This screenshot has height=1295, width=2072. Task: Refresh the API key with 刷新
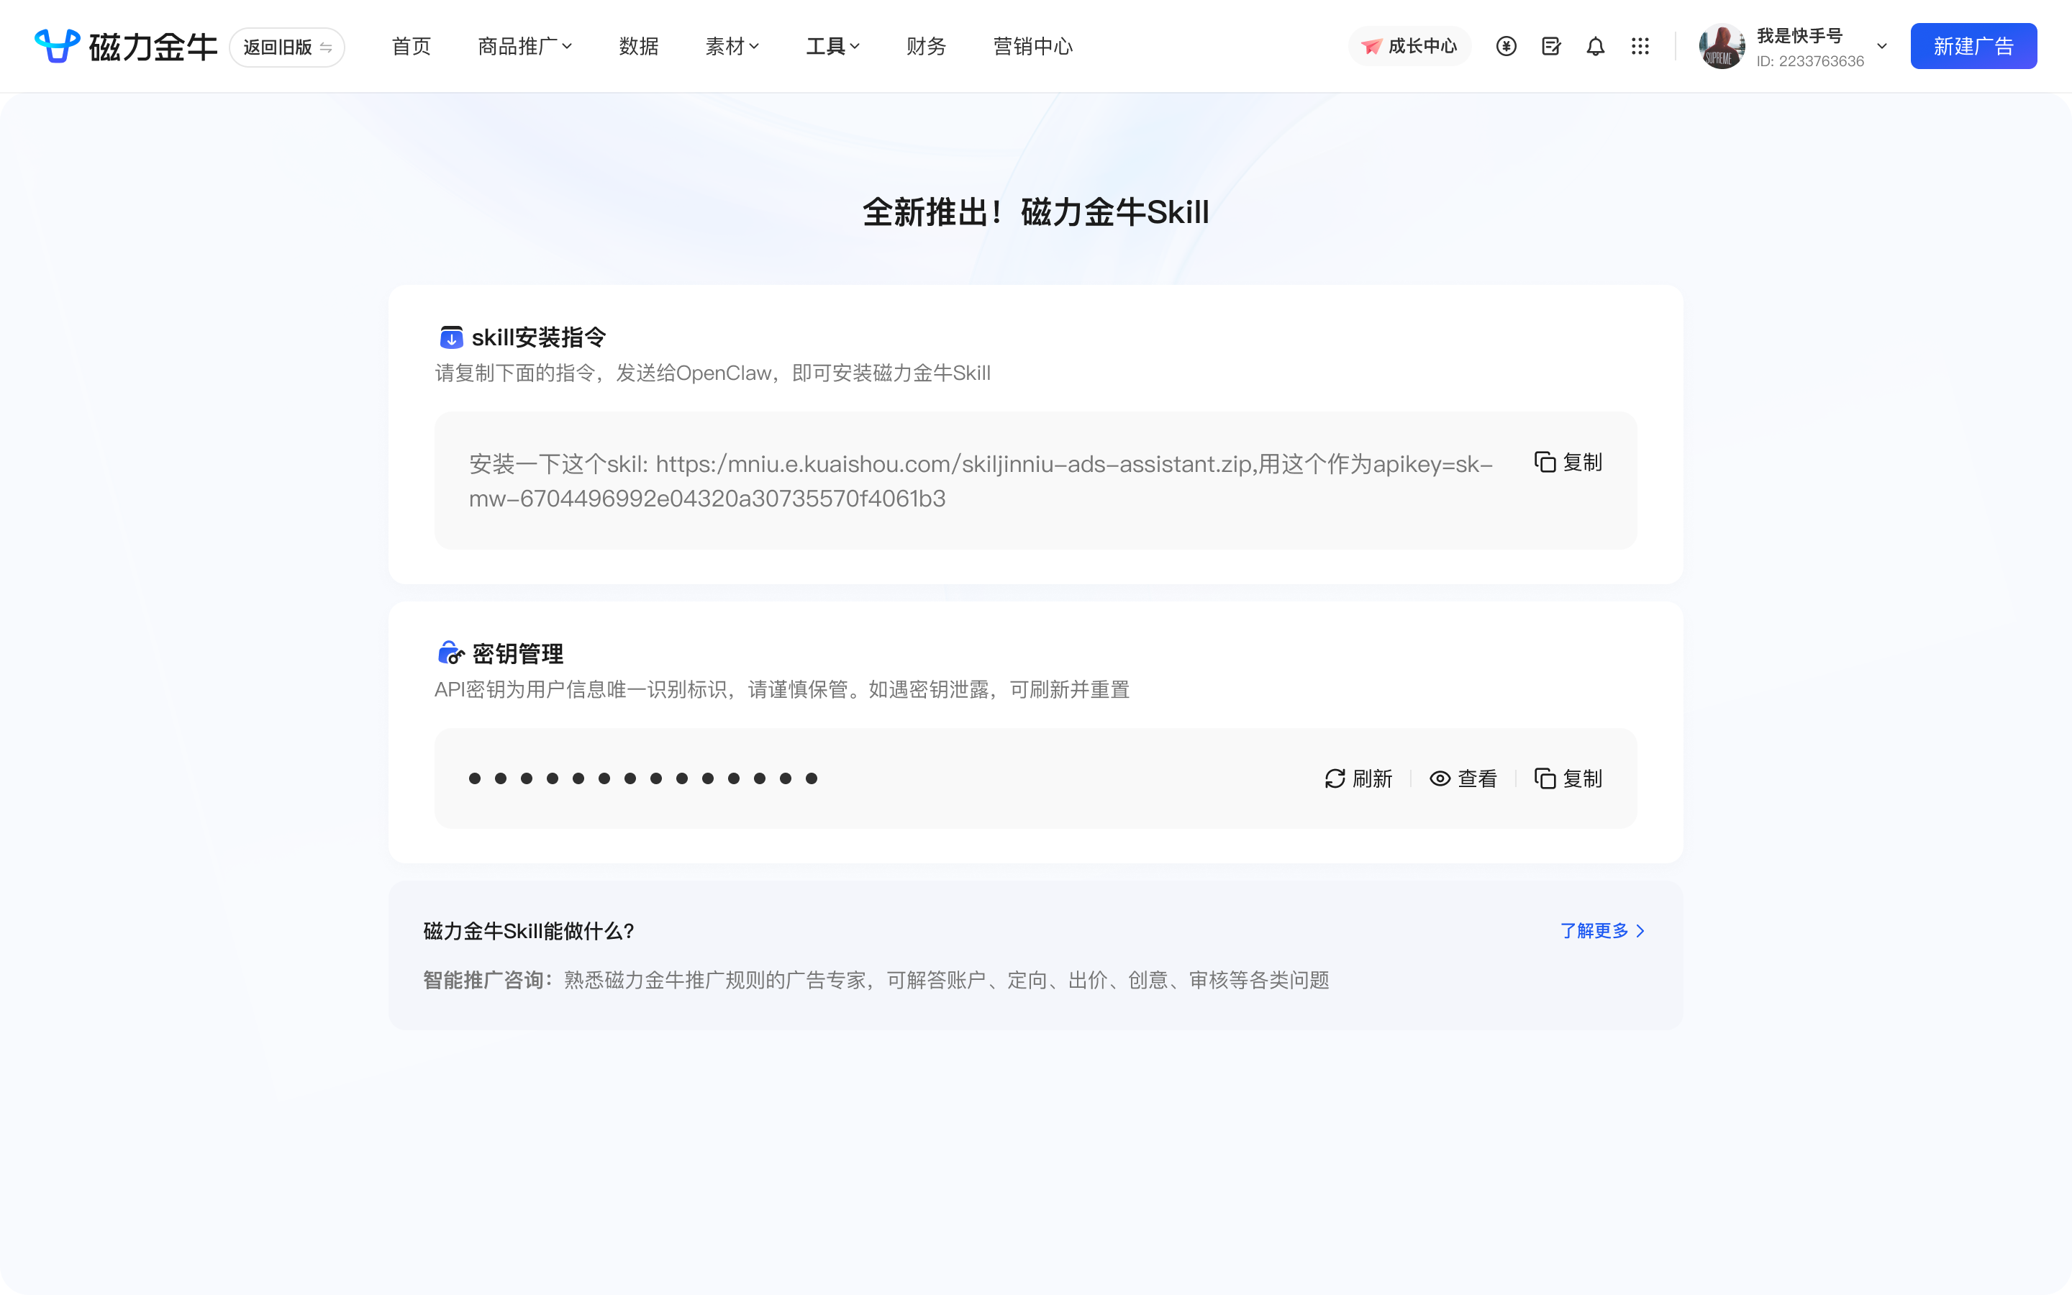1358,778
